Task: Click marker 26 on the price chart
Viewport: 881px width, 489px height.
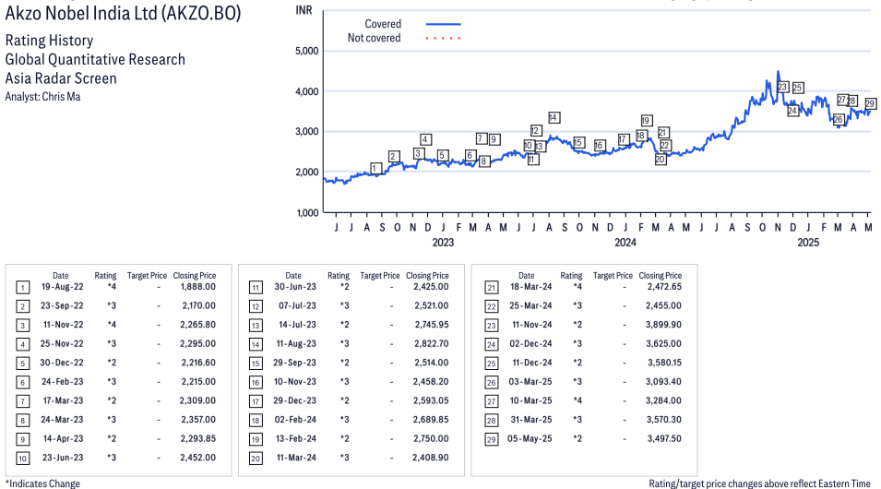Action: 839,119
